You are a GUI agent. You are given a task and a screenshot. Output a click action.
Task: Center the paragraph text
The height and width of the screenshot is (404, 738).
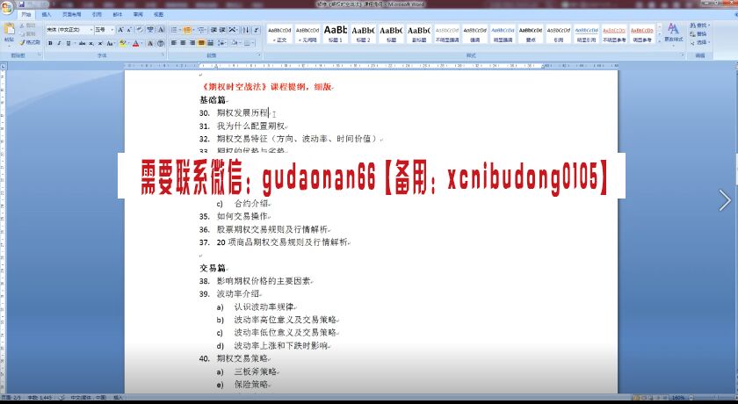pyautogui.click(x=183, y=43)
